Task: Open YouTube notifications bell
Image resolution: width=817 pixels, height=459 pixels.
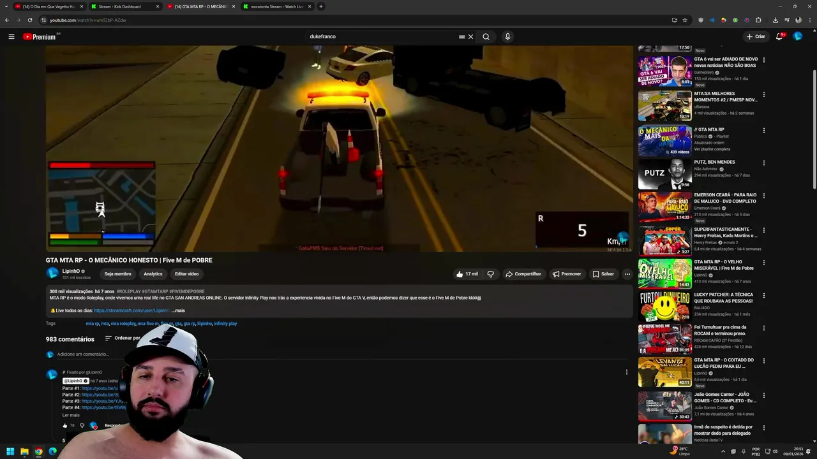Action: click(x=779, y=36)
